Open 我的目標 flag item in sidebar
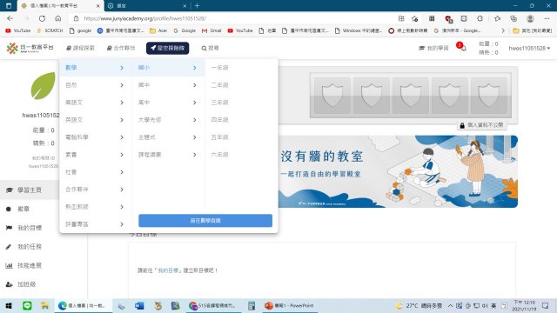This screenshot has height=313, width=557. (29, 228)
